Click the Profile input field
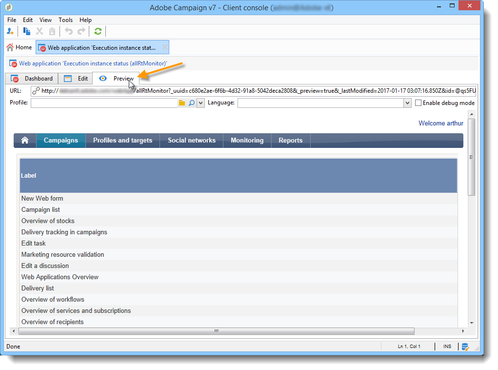The width and height of the screenshot is (498, 370). [x=104, y=103]
